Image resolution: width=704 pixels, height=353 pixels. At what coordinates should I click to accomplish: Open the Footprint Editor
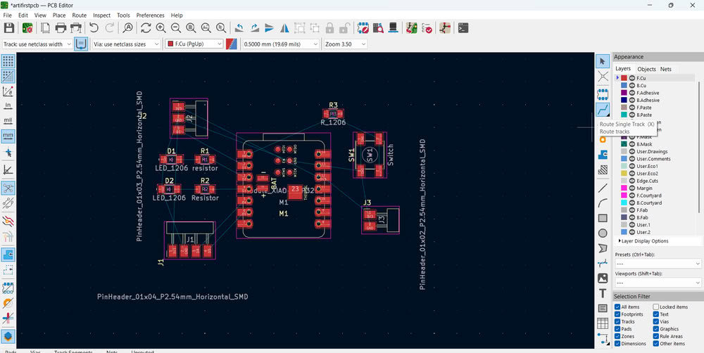[363, 28]
